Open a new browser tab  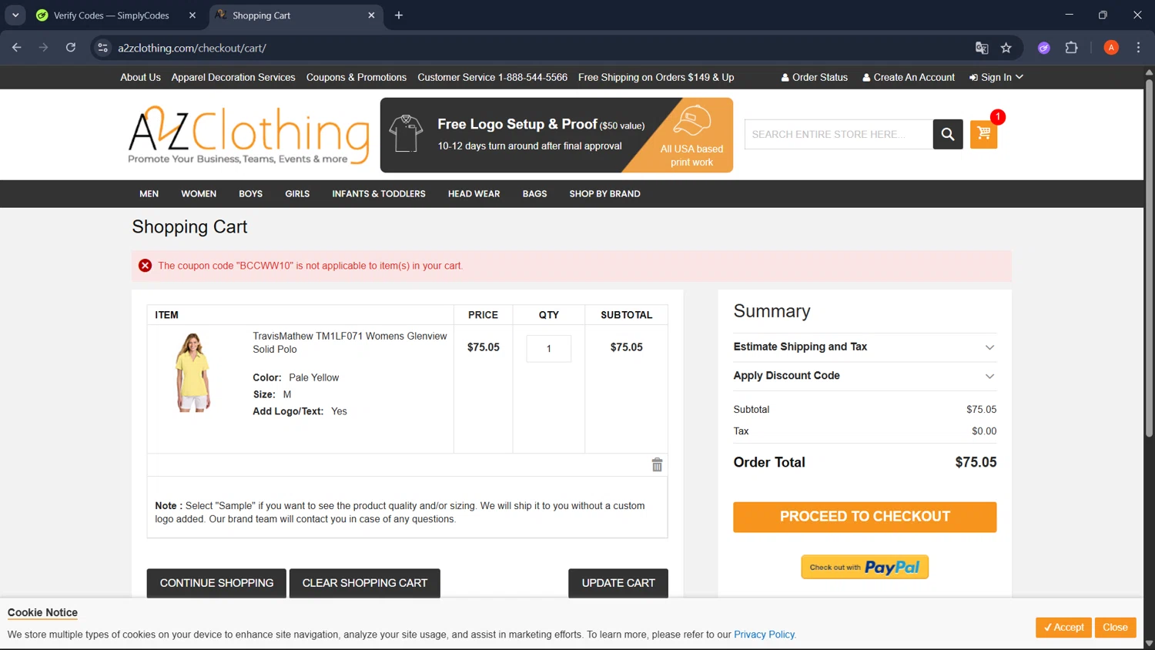399,15
